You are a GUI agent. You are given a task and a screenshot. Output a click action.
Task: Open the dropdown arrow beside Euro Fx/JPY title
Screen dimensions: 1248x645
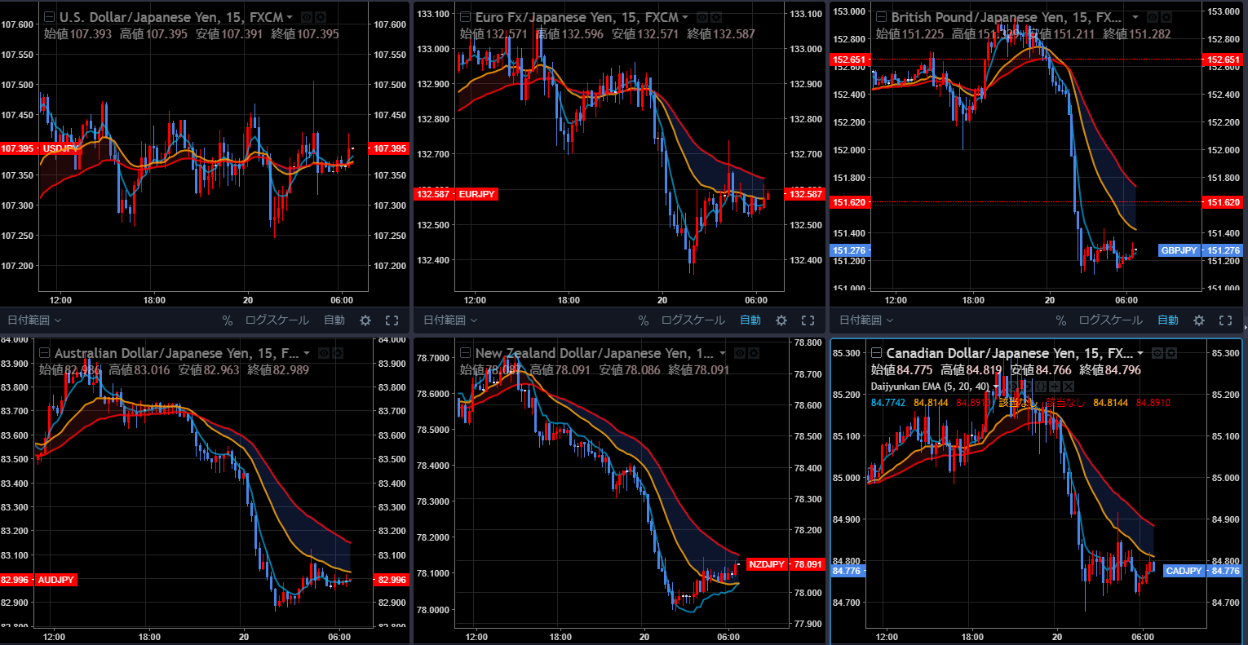(x=684, y=17)
